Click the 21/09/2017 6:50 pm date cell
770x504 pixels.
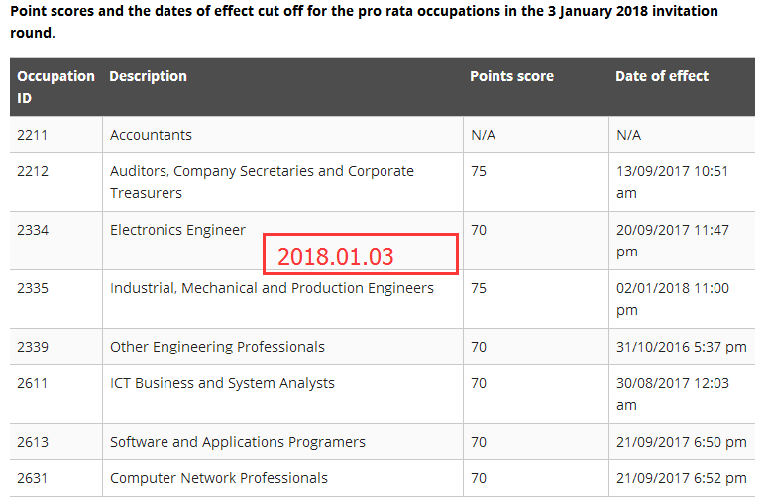tap(681, 442)
